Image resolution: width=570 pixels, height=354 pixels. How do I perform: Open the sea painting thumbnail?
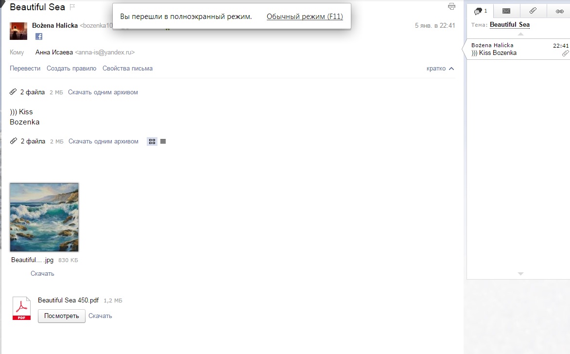44,217
